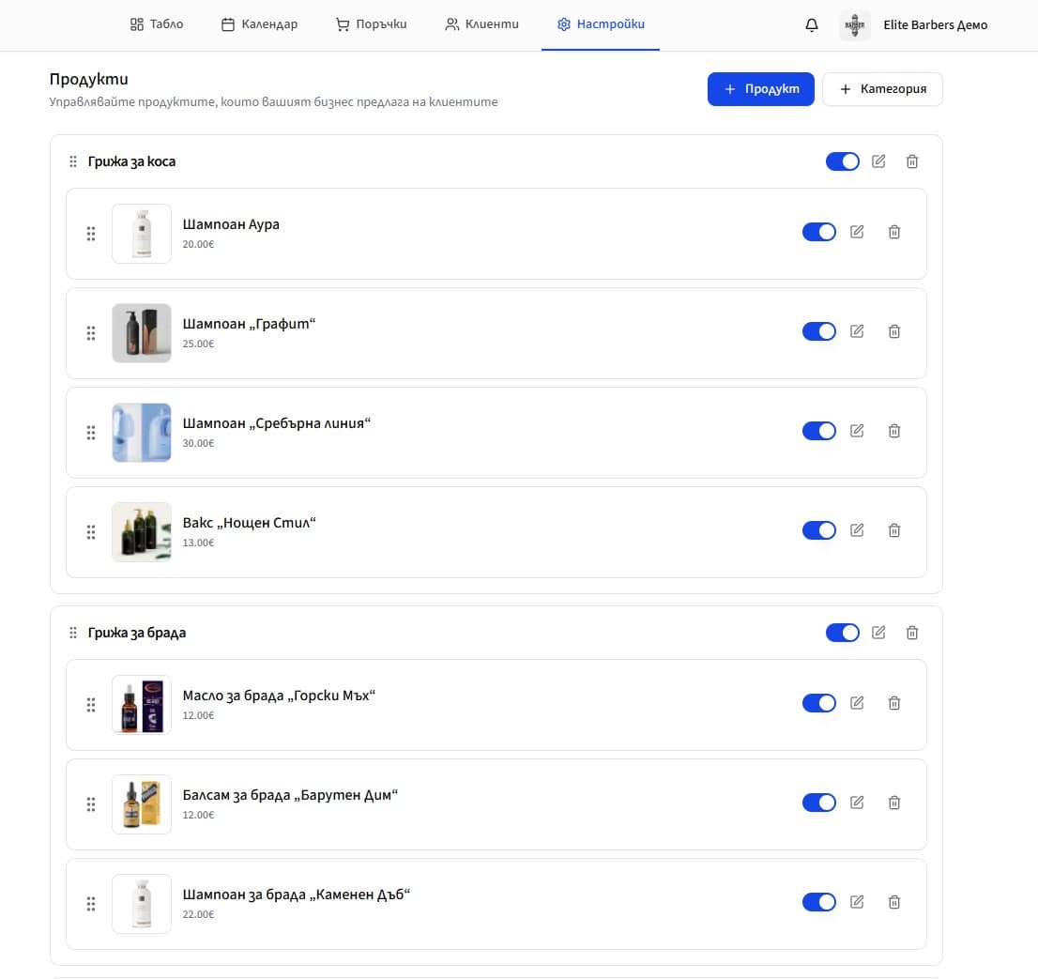
Task: Delete the product Вакс „Нощен Стил“
Action: (x=893, y=530)
